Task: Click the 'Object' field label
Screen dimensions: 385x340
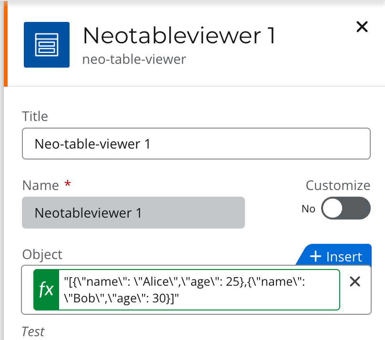Action: pos(42,254)
